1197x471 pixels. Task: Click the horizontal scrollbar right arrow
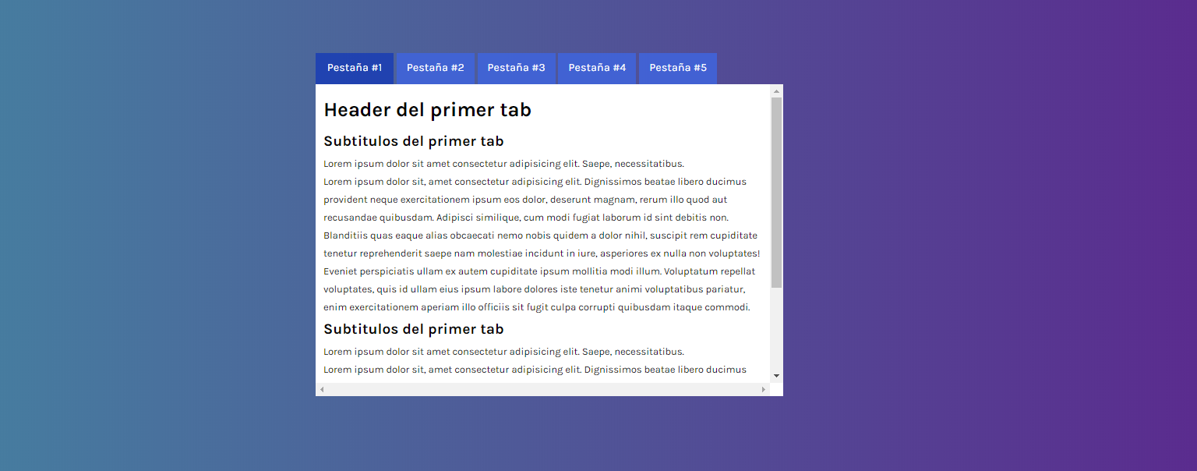pyautogui.click(x=764, y=389)
